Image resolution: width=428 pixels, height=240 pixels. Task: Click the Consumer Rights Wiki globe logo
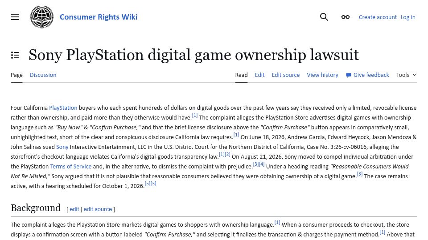(x=42, y=17)
